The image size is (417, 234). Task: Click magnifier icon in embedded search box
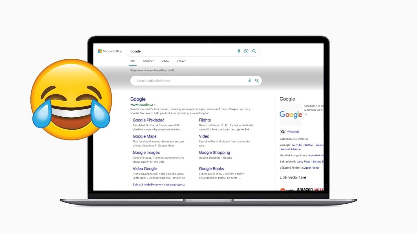click(x=257, y=81)
